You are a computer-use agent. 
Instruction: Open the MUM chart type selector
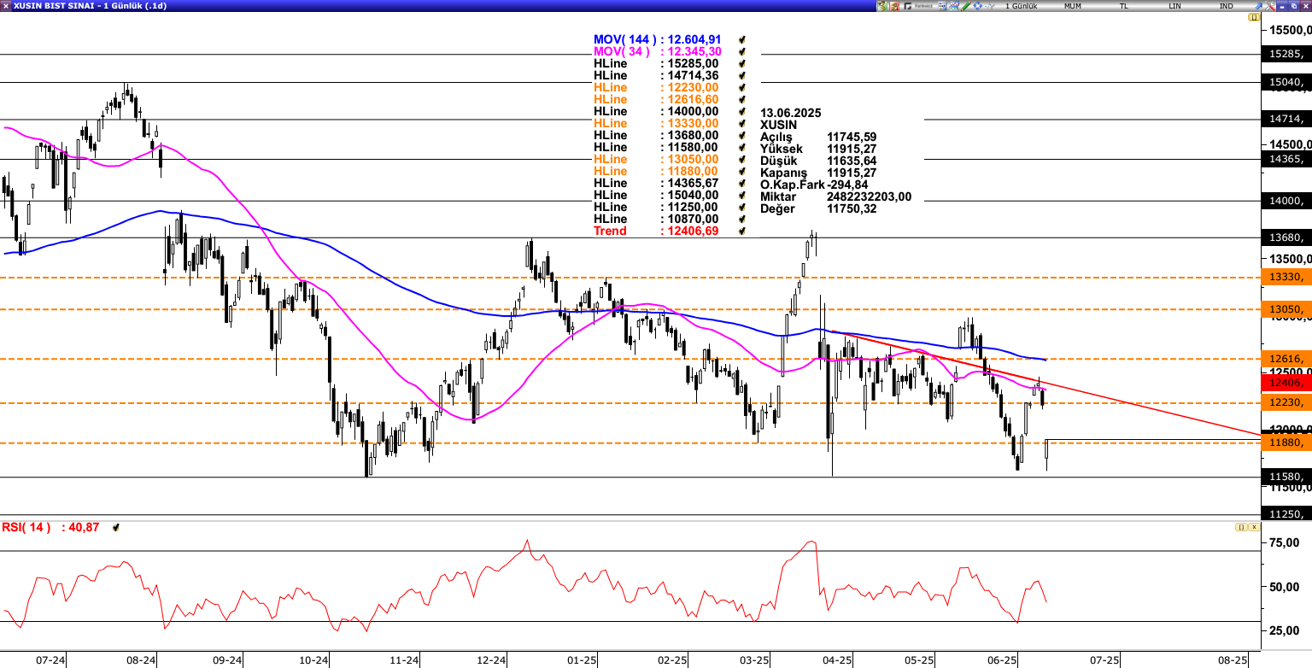pos(1073,6)
